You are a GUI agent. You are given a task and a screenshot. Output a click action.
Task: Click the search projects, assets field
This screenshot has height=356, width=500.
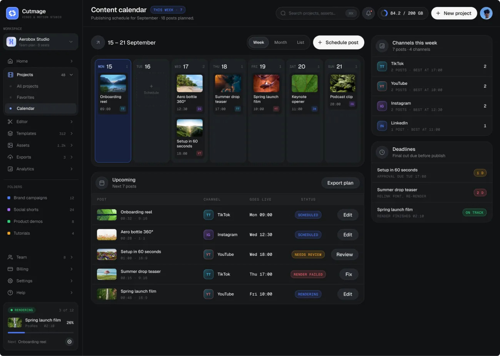point(318,13)
